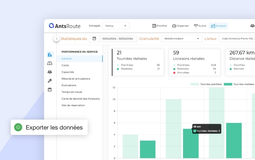Click the map icon in left sidebar

point(50,63)
